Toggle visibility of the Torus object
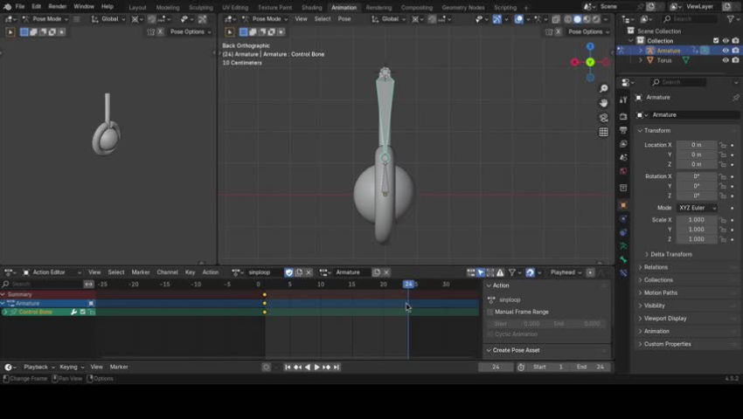The width and height of the screenshot is (743, 419). pyautogui.click(x=725, y=61)
